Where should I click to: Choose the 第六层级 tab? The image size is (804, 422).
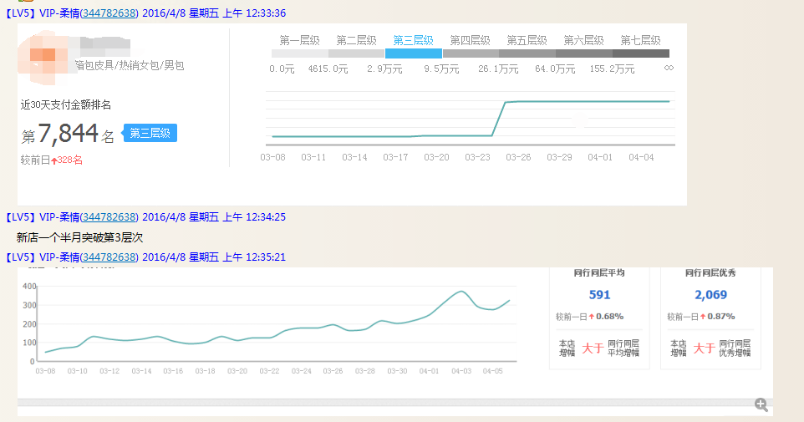[x=583, y=40]
